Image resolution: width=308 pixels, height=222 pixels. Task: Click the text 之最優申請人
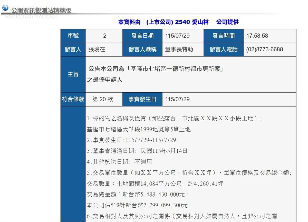pos(105,80)
